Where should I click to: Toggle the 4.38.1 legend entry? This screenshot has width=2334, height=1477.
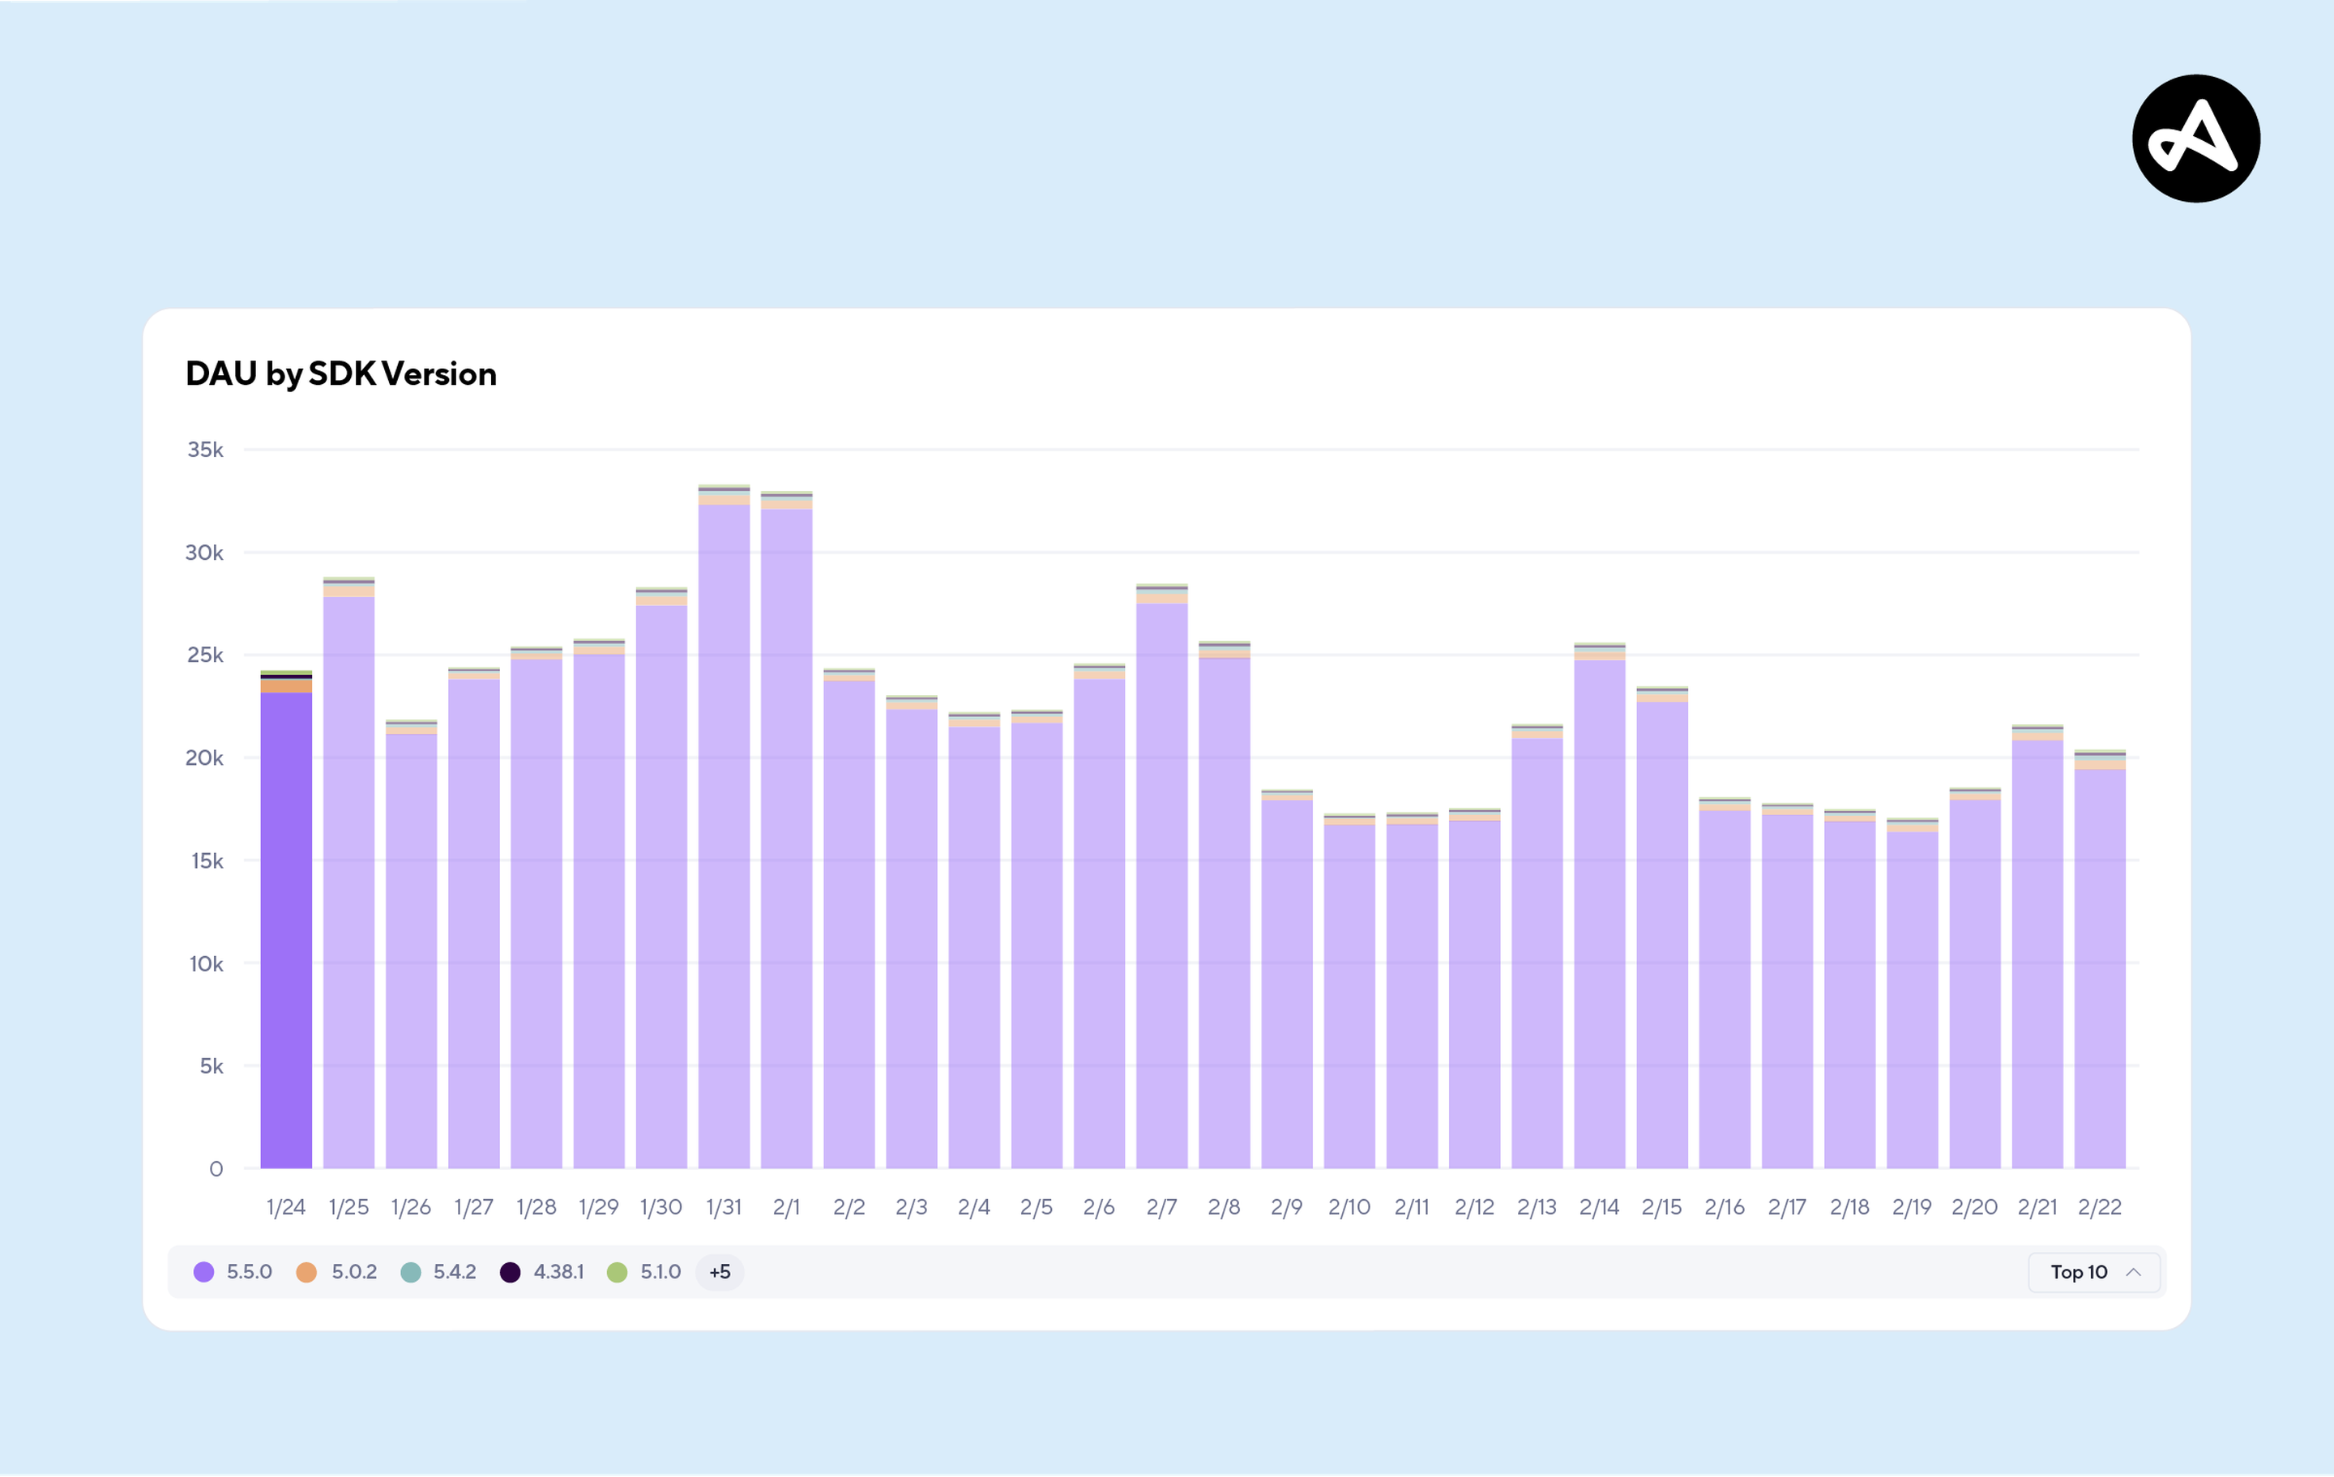(x=542, y=1271)
